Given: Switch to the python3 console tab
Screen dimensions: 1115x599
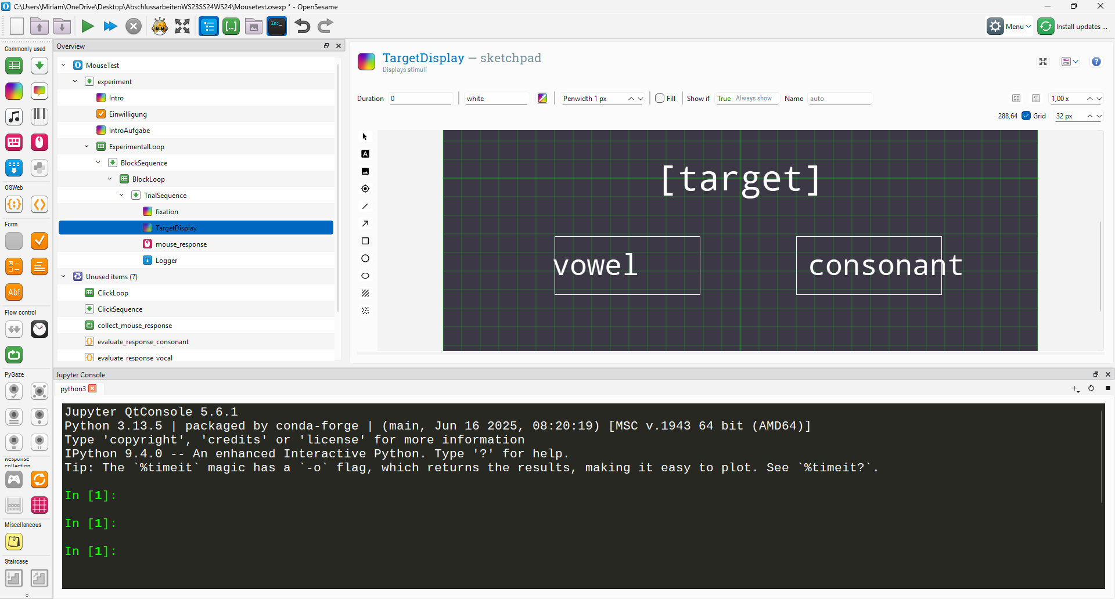Looking at the screenshot, I should tap(73, 389).
